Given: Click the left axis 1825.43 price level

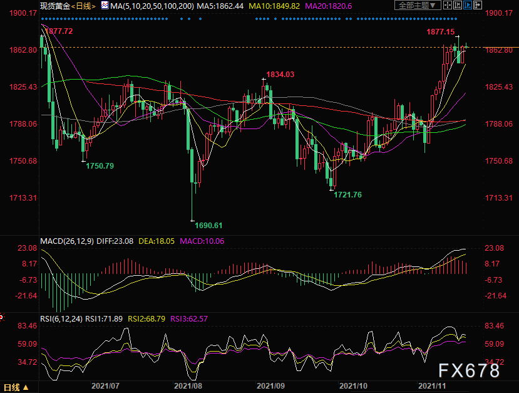Looking at the screenshot, I should pyautogui.click(x=23, y=87).
